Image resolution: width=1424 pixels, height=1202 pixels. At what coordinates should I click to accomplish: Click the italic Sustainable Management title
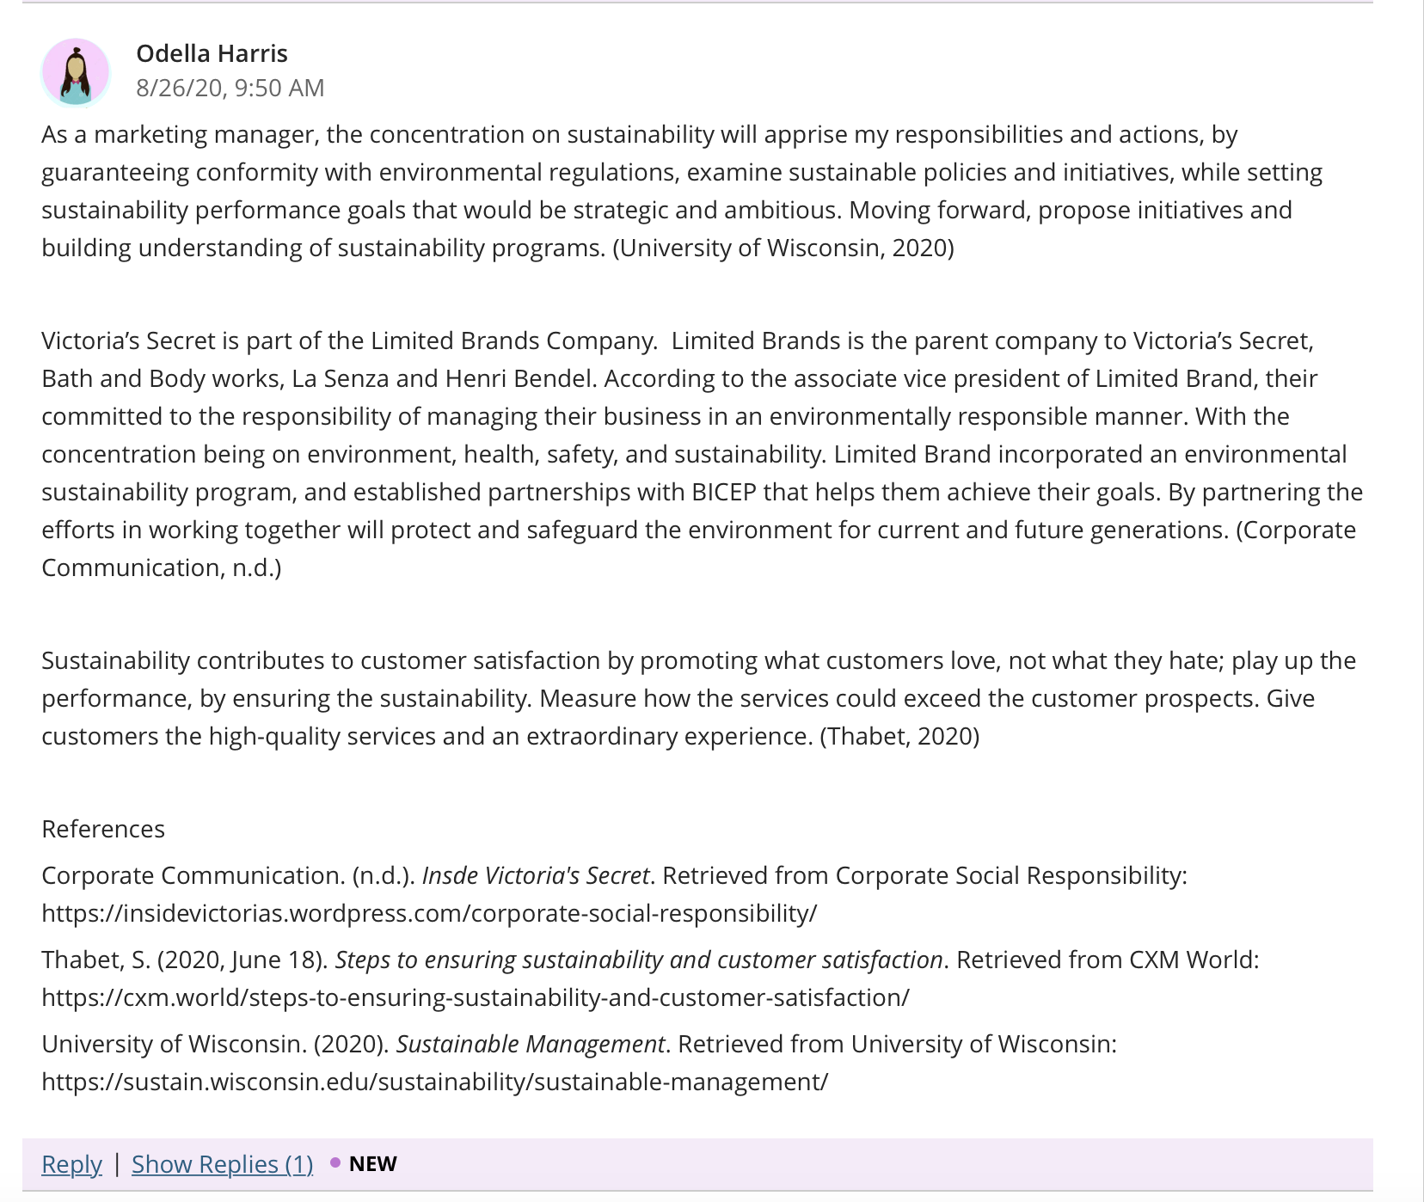point(531,1044)
